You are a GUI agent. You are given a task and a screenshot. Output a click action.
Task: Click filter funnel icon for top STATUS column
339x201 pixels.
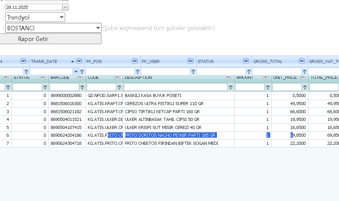(x=249, y=71)
